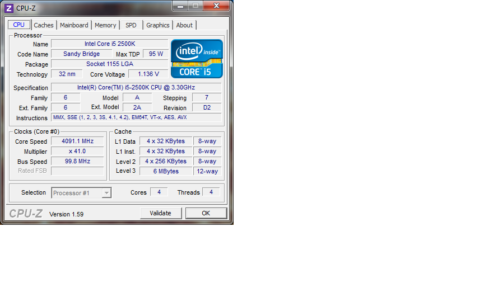Click the OK button

(206, 213)
